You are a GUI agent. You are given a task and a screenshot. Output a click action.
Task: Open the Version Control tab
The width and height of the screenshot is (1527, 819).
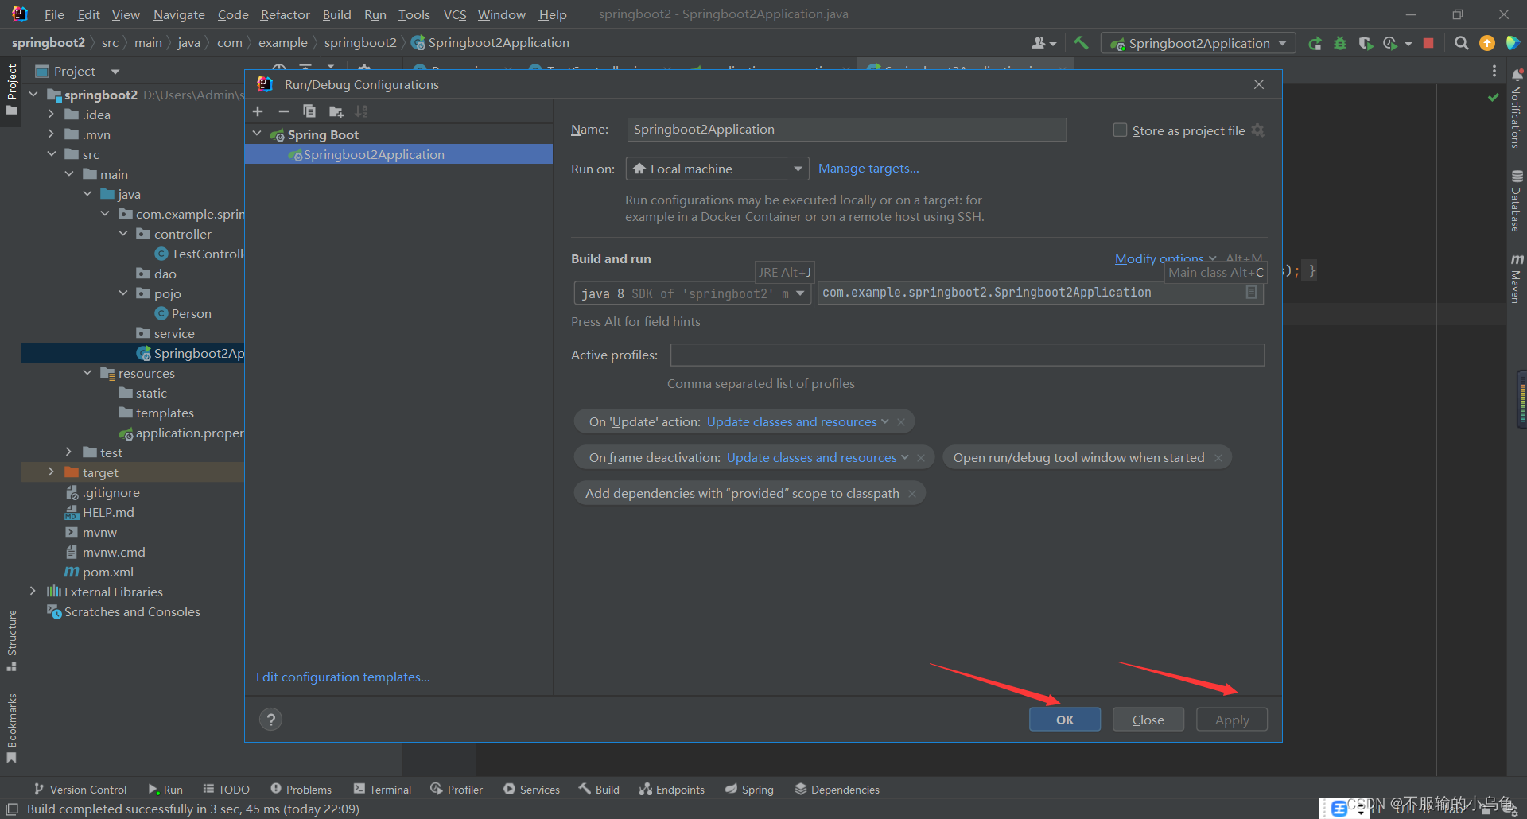pyautogui.click(x=80, y=790)
